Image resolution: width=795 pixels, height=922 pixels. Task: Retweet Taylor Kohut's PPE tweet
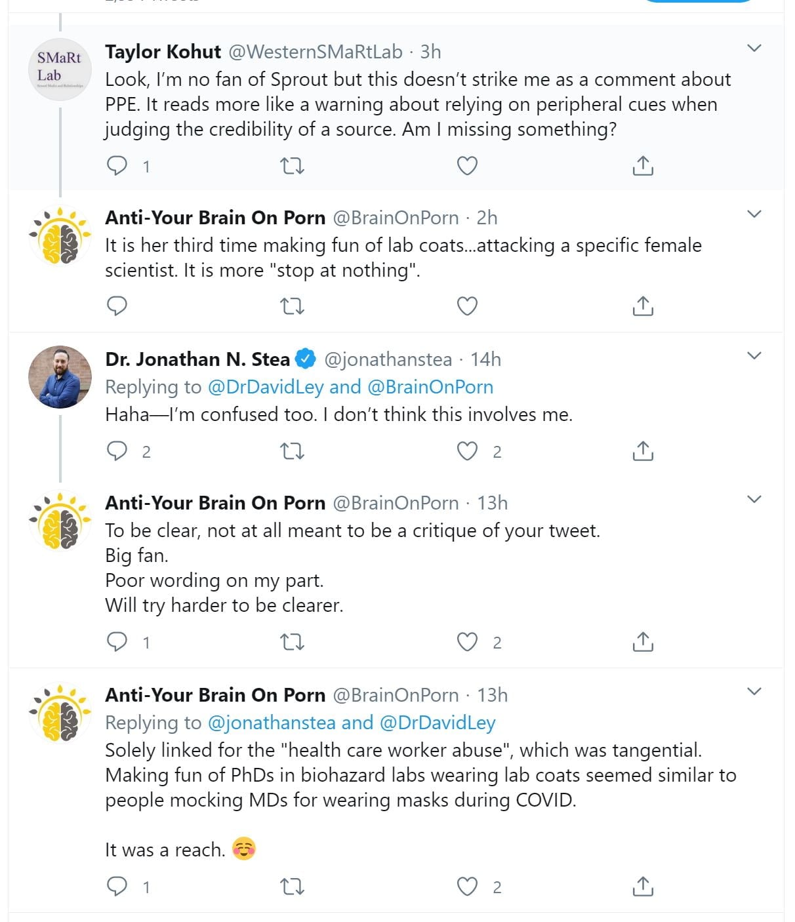(292, 166)
